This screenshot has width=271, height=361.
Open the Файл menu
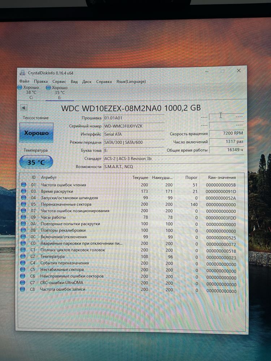tap(24, 81)
